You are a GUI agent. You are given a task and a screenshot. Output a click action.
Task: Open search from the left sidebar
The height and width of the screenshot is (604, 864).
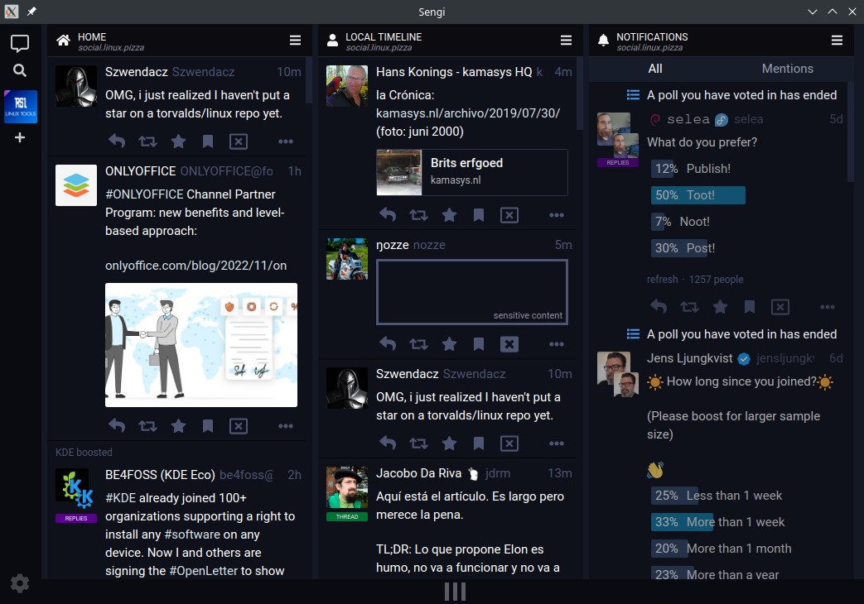(20, 70)
